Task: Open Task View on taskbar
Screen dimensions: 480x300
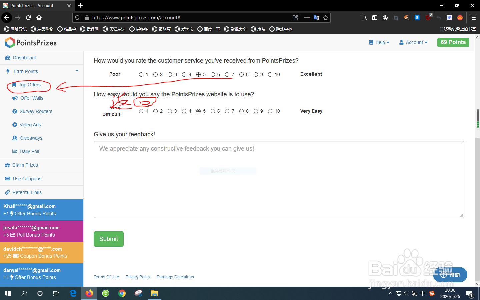Action: pos(56,293)
